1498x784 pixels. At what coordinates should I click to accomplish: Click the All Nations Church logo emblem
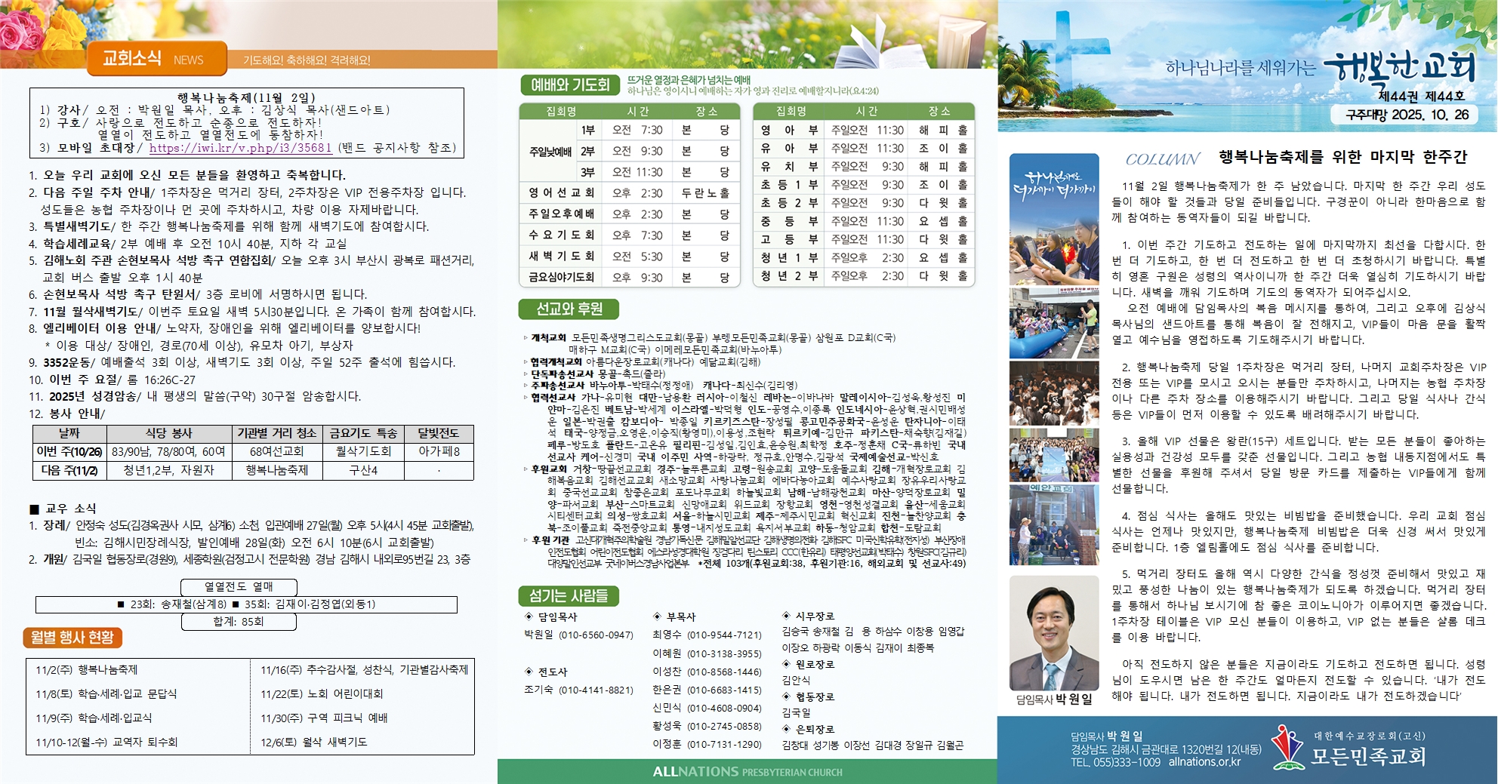[x=1287, y=748]
